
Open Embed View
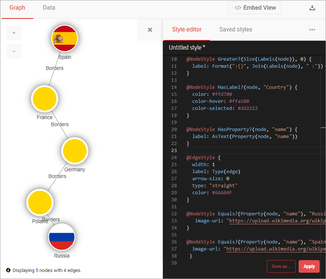point(255,8)
